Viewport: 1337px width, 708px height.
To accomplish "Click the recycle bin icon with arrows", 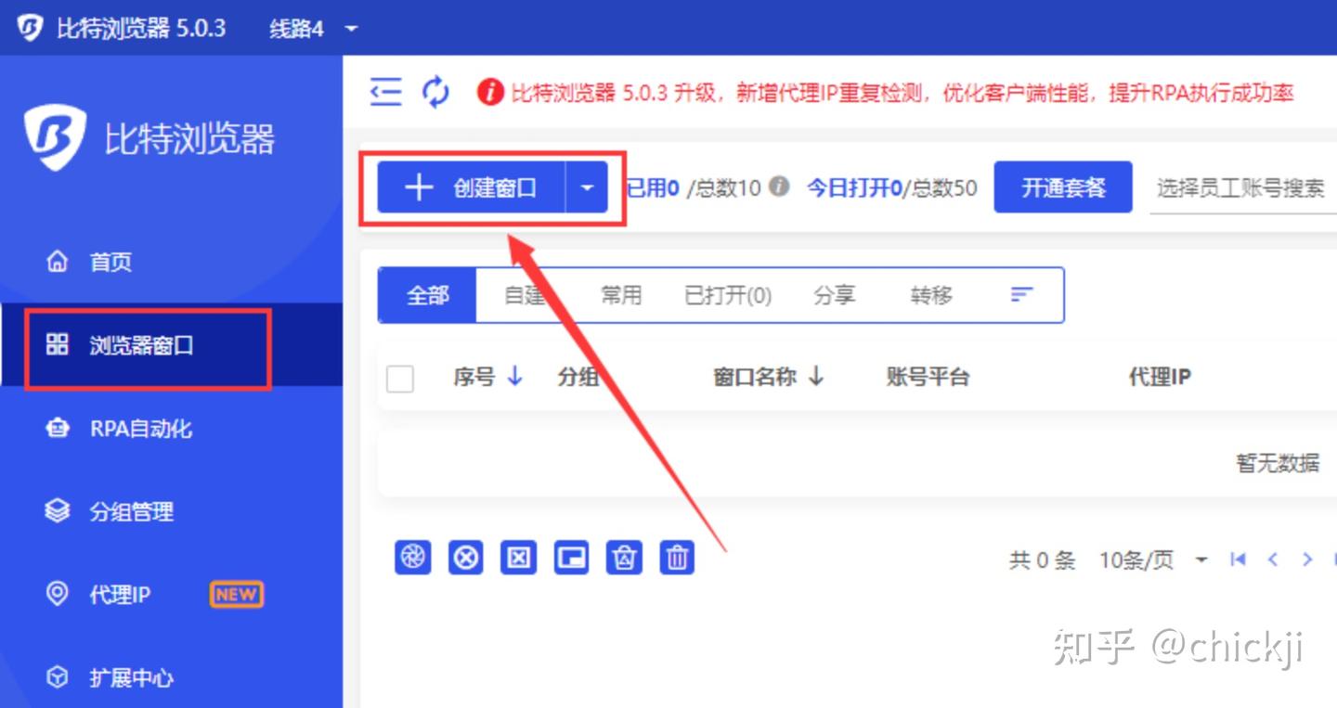I will [624, 557].
